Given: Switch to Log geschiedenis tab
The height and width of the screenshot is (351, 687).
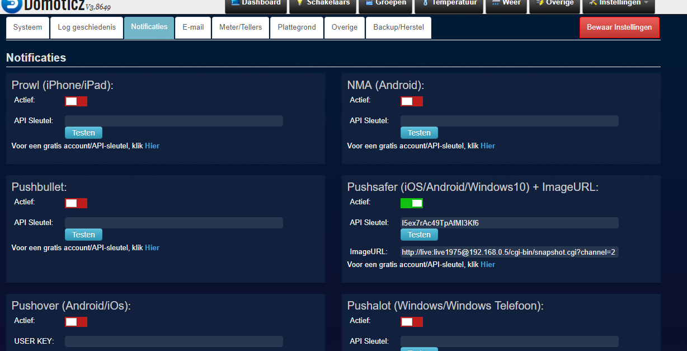Looking at the screenshot, I should pos(87,27).
